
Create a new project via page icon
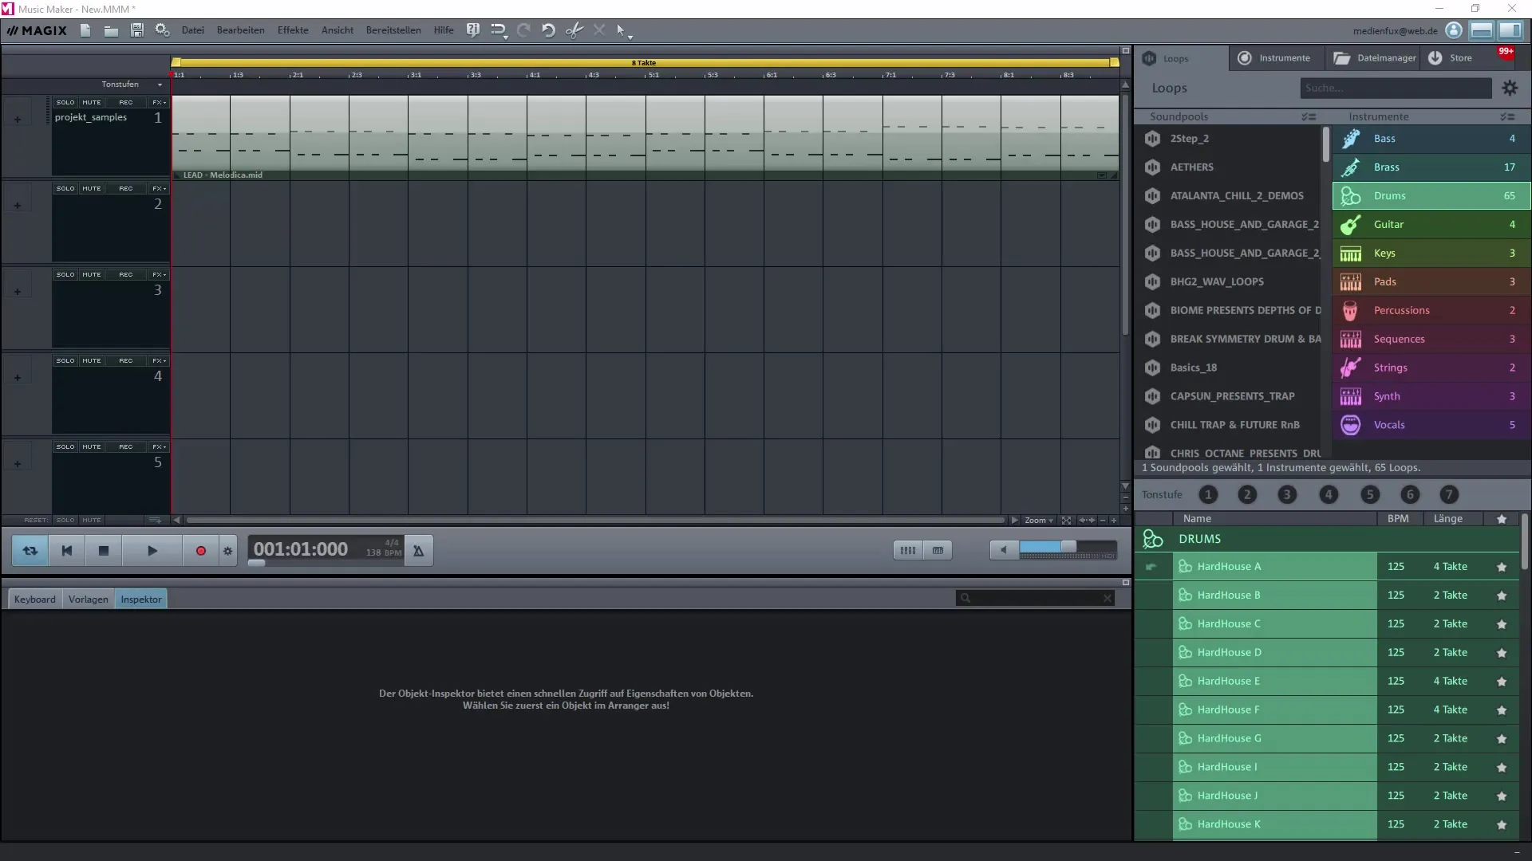pyautogui.click(x=85, y=30)
